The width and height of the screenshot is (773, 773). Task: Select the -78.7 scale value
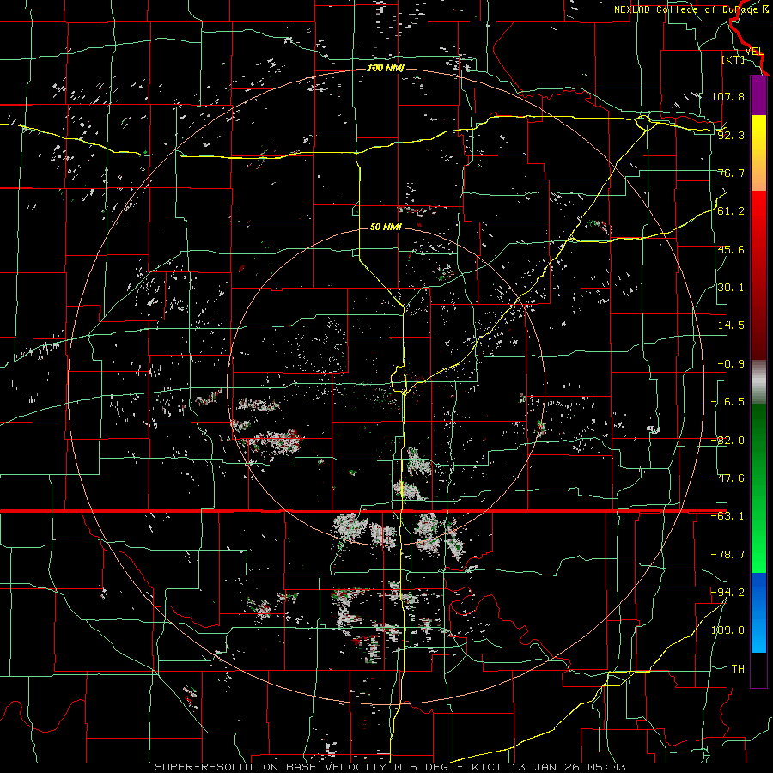pos(727,555)
